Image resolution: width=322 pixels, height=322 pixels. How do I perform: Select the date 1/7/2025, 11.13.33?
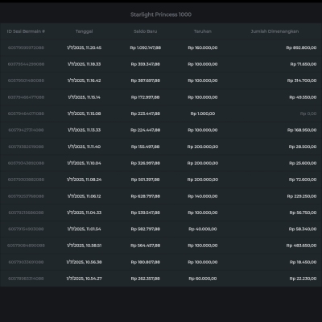tap(84, 130)
